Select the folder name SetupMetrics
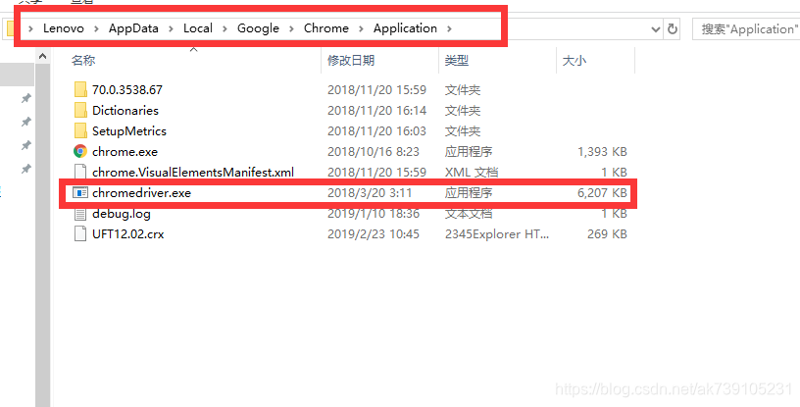 pos(129,131)
